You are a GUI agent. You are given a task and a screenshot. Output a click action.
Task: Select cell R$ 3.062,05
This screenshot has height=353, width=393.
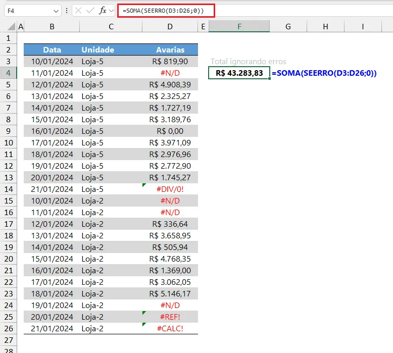tap(170, 282)
